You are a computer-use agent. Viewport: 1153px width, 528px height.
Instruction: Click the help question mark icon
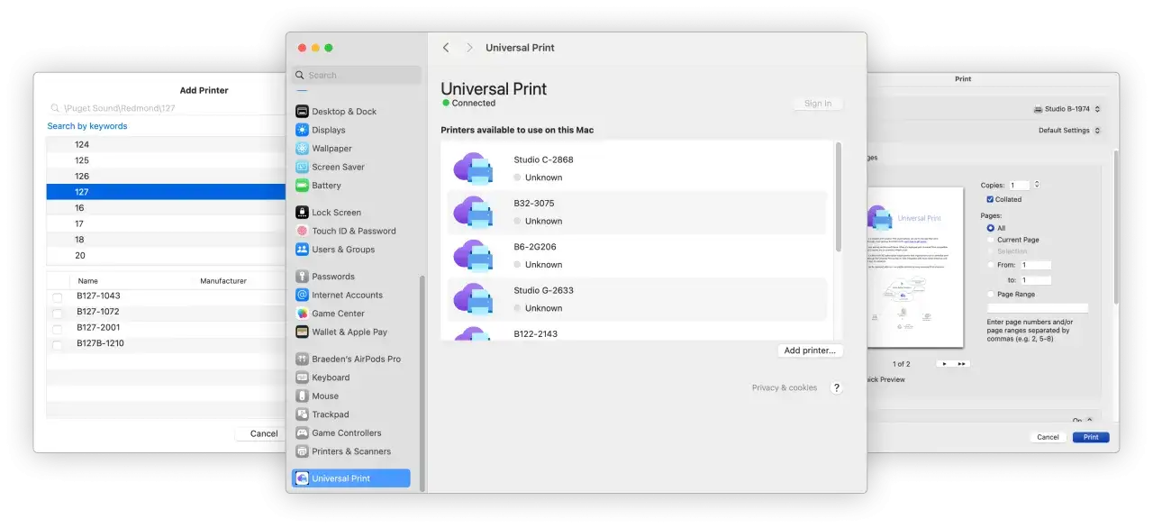click(x=836, y=387)
